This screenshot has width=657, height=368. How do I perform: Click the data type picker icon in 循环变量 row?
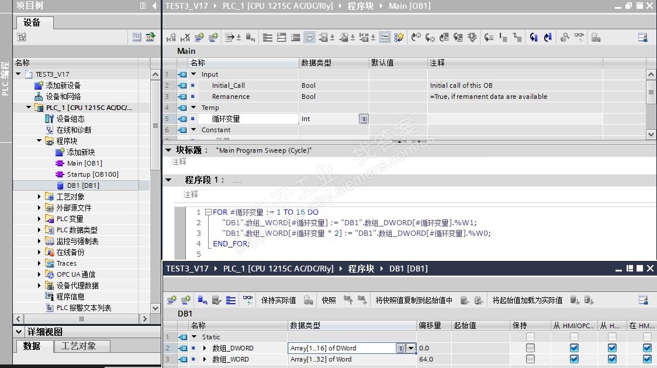pyautogui.click(x=363, y=119)
